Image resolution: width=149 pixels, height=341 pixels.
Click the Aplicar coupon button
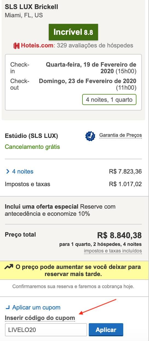106,330
